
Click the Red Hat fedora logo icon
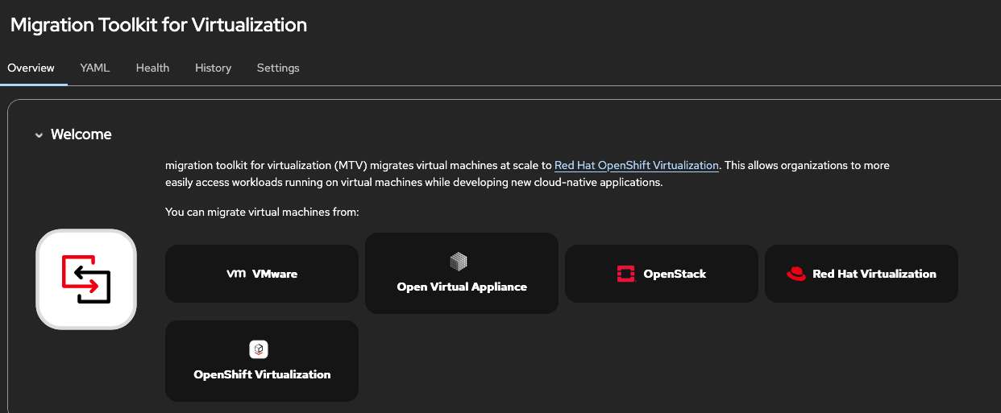pos(796,274)
